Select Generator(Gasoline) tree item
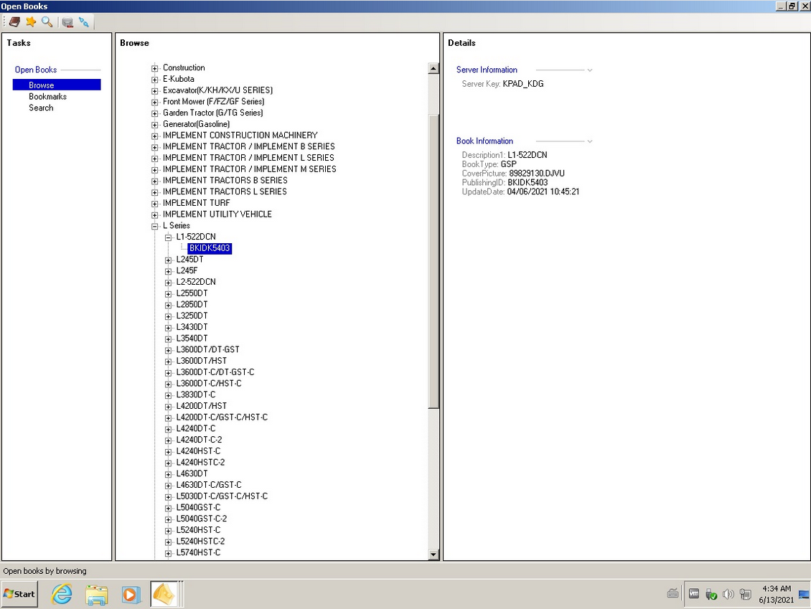The image size is (811, 609). click(196, 124)
